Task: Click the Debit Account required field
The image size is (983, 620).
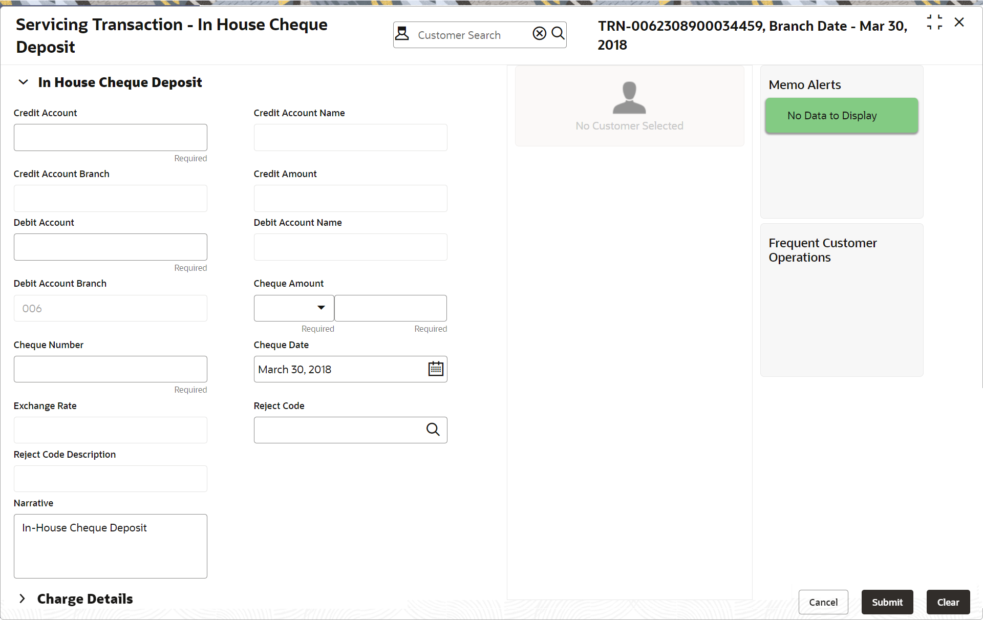Action: pyautogui.click(x=110, y=246)
